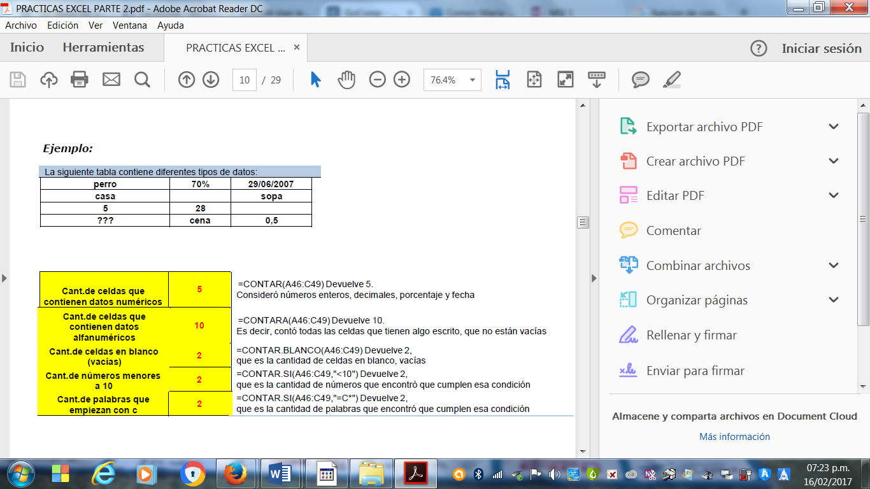870x489 pixels.
Task: Open the 76.4% zoom level dropdown
Action: pyautogui.click(x=472, y=80)
